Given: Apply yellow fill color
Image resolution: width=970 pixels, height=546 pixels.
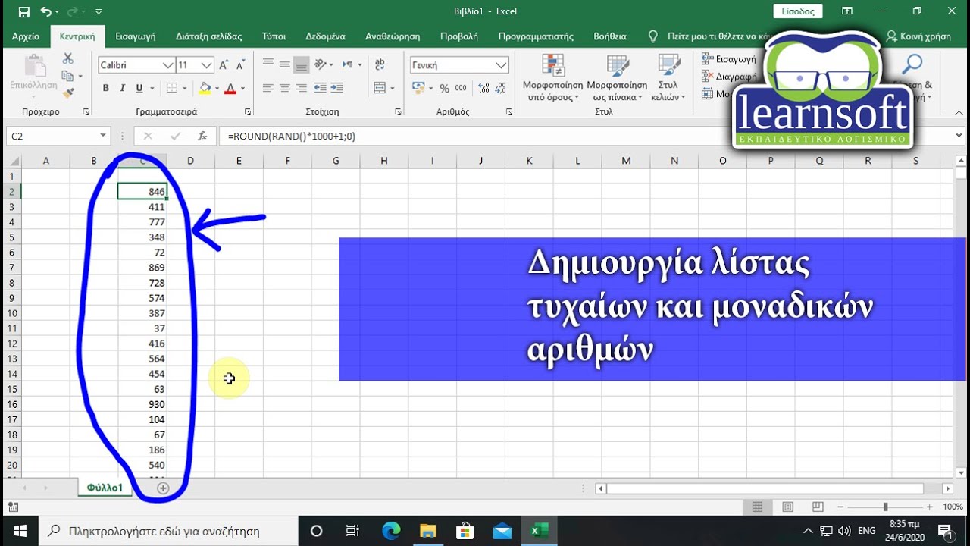Looking at the screenshot, I should click(x=204, y=88).
